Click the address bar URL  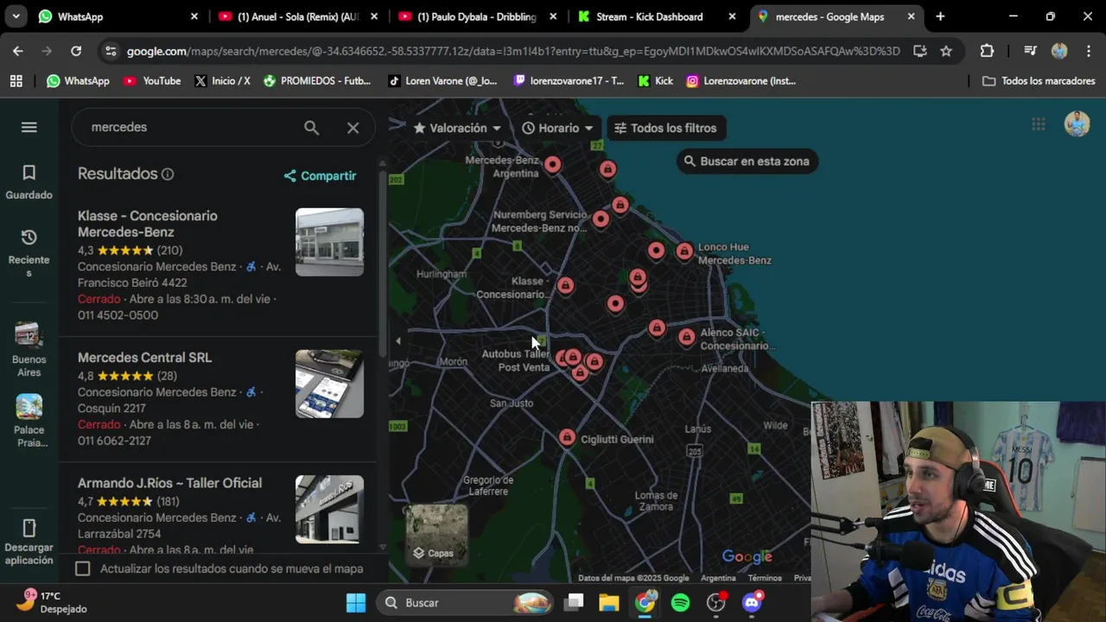(513, 51)
